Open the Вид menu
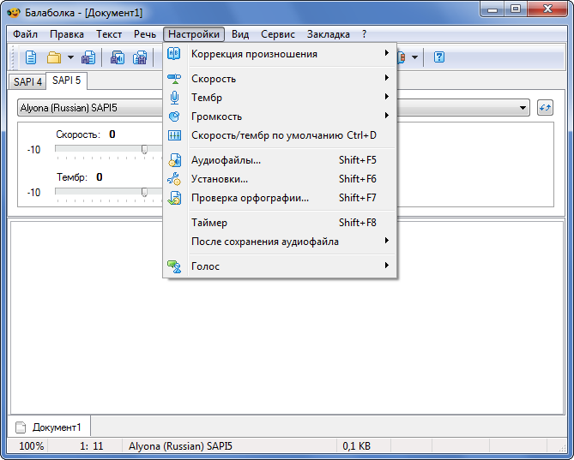Screen dimensions: 574x460 [x=240, y=34]
